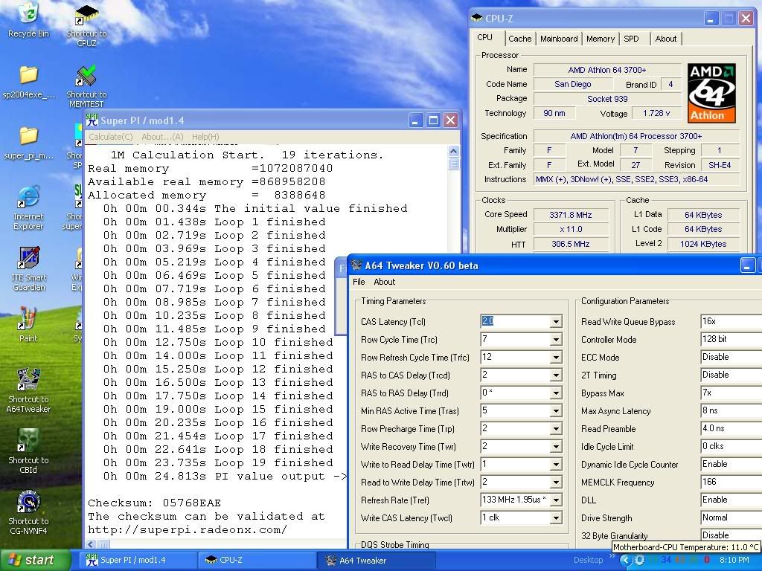Expand the Refresh Rate (Tref) dropdown

click(556, 500)
